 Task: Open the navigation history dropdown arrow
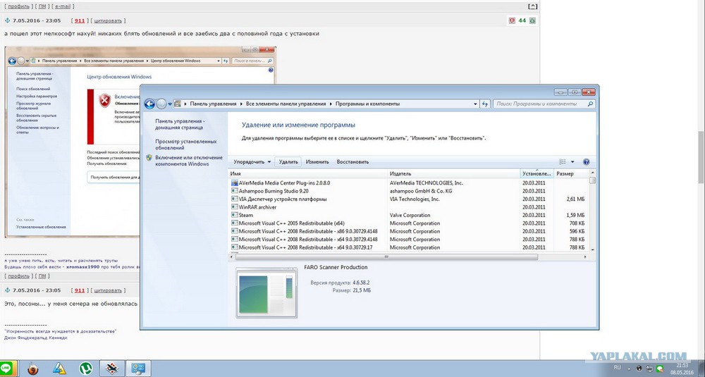[171, 104]
